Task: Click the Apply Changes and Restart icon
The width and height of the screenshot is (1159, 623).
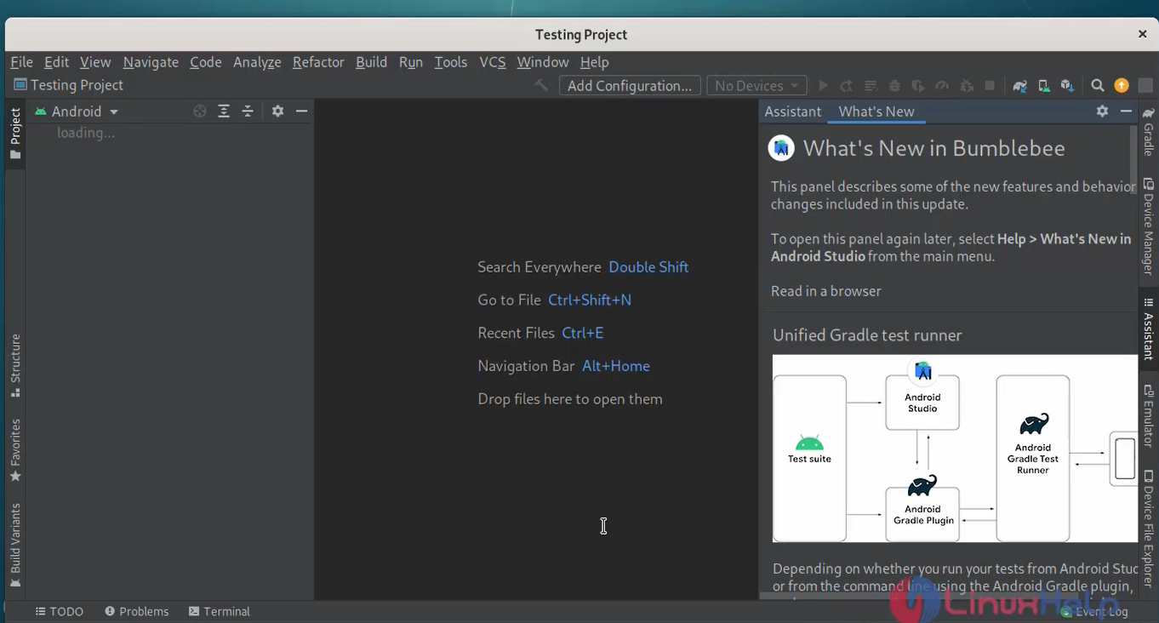Action: click(847, 86)
